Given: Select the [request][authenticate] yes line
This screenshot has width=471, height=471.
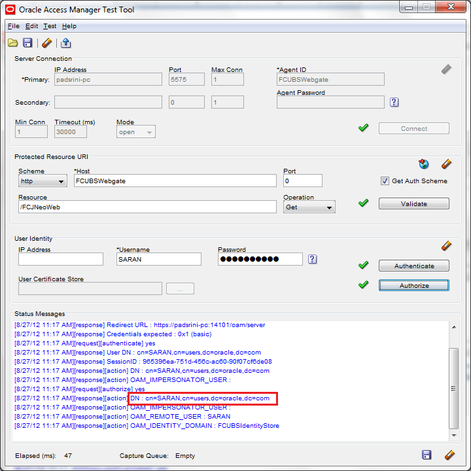Looking at the screenshot, I should pos(84,343).
